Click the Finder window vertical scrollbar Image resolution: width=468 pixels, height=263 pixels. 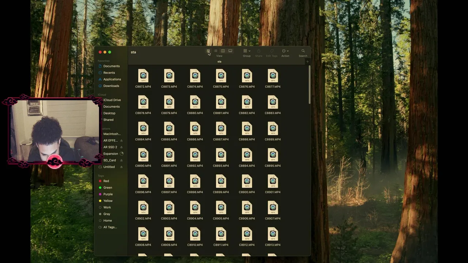309,85
